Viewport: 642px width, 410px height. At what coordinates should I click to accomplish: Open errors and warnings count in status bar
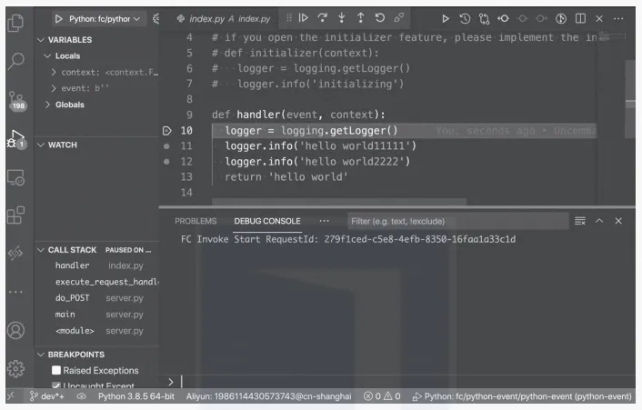[x=382, y=396]
